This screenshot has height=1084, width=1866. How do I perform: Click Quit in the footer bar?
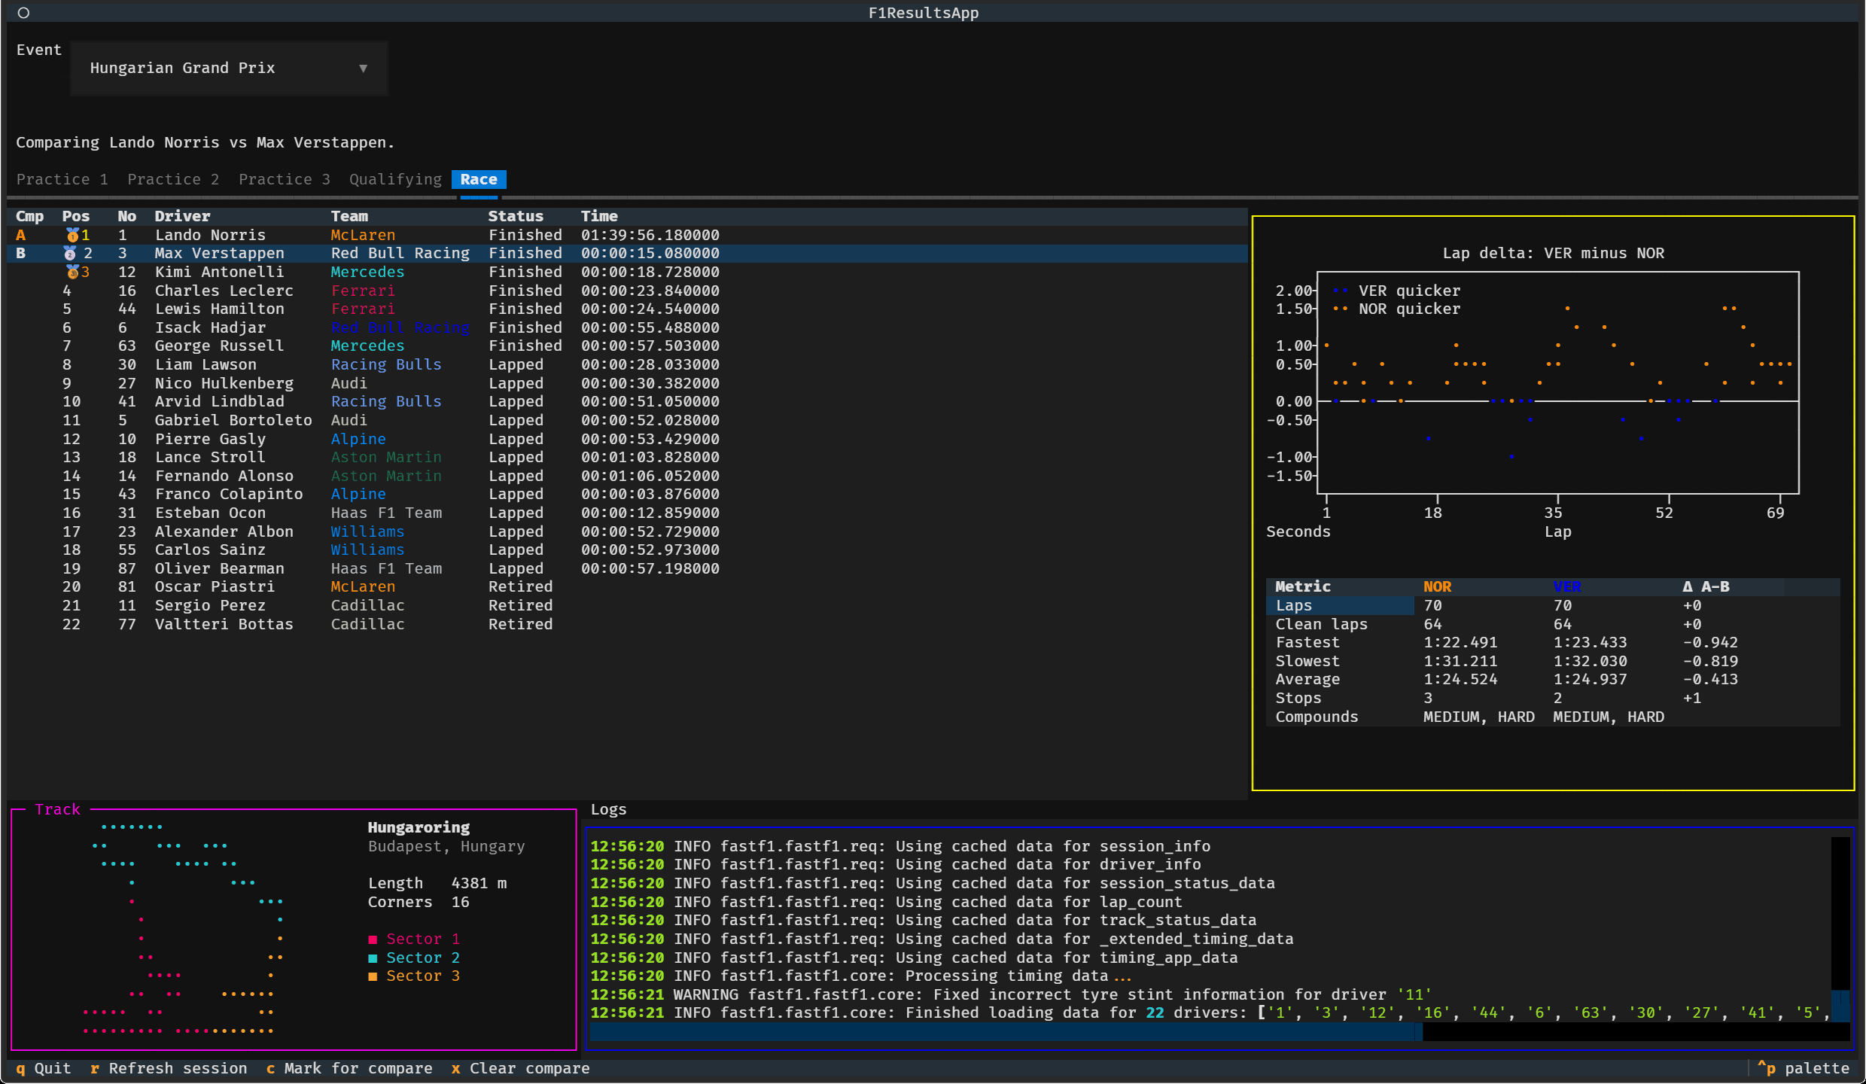[44, 1068]
